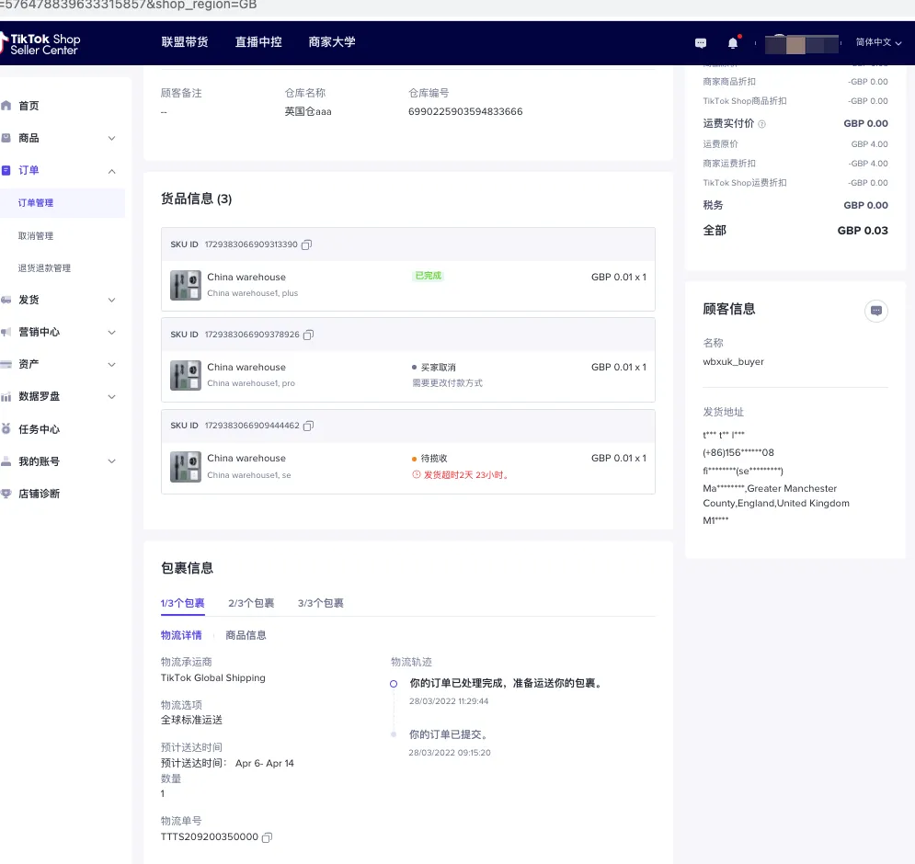Open the notification bell with red badge
This screenshot has width=915, height=864.
732,42
